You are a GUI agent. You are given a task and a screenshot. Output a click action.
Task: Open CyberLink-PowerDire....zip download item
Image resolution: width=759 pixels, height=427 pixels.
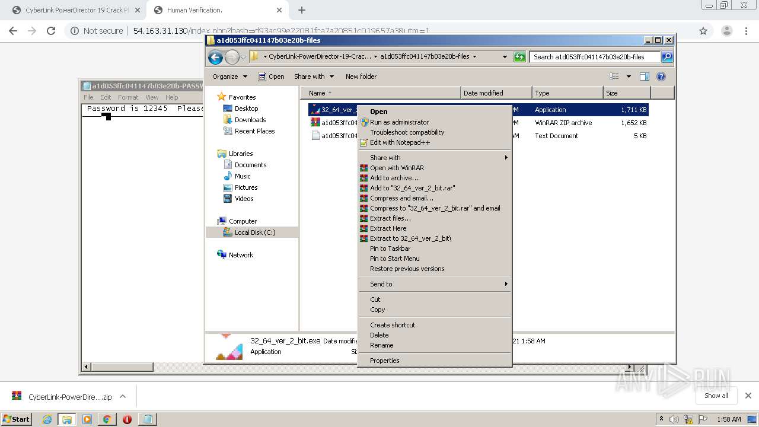62,397
